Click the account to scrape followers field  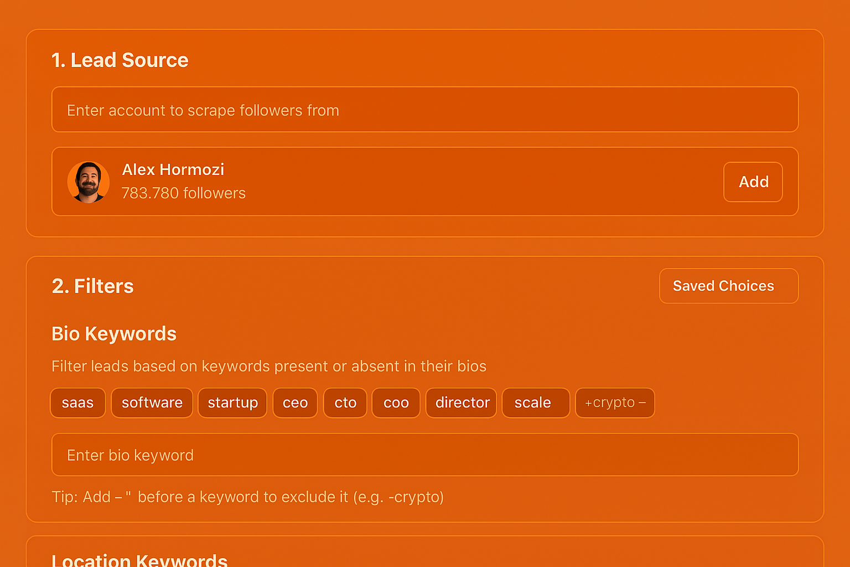[x=424, y=110]
